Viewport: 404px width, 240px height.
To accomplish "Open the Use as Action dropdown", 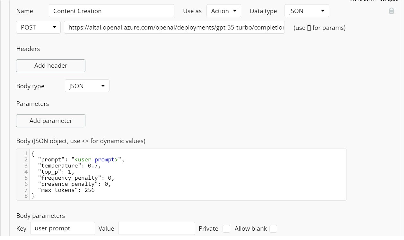I will click(224, 11).
